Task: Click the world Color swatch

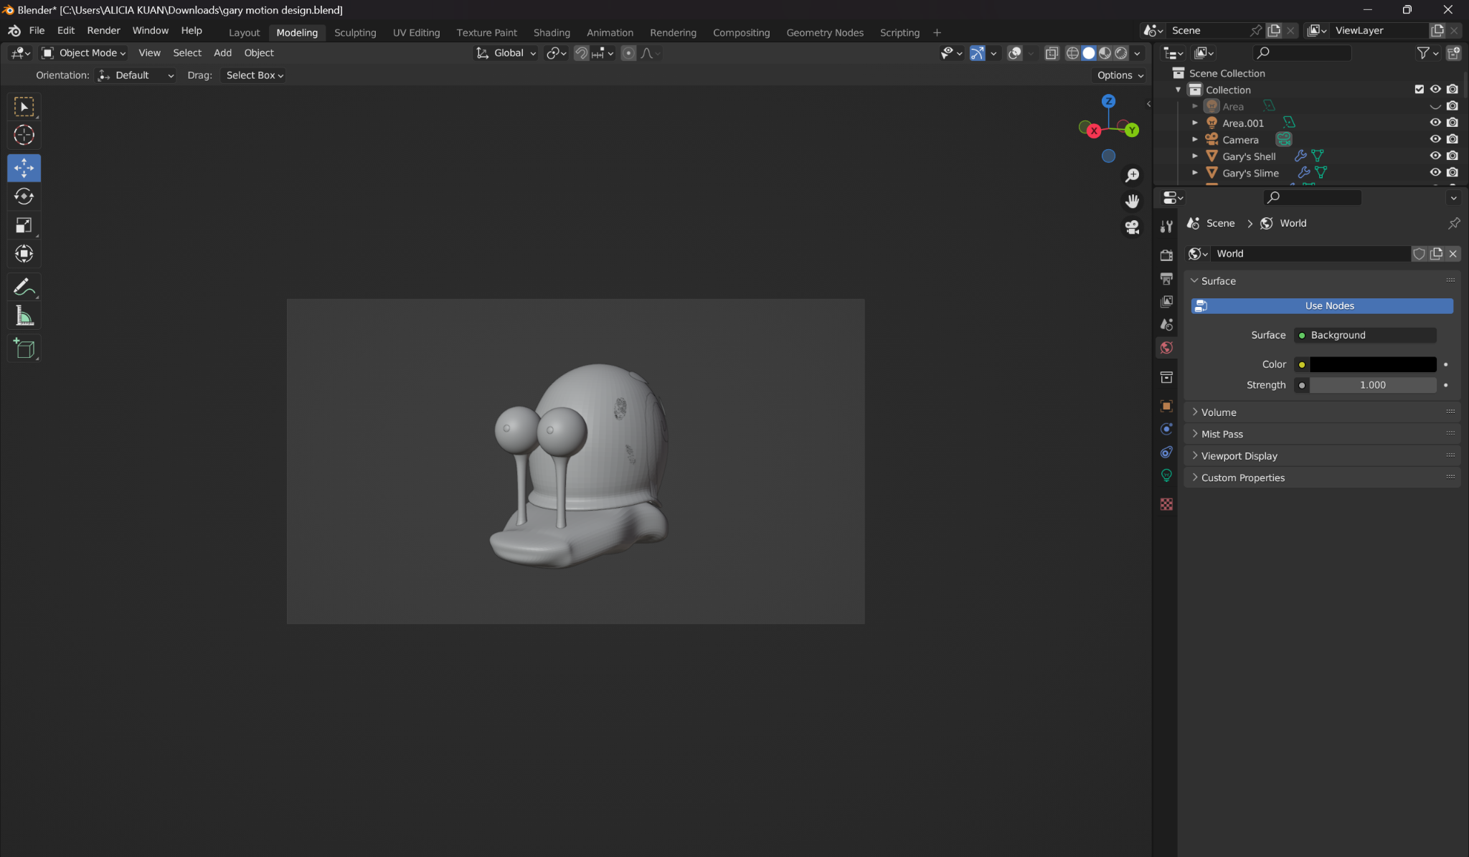Action: [x=1372, y=365]
